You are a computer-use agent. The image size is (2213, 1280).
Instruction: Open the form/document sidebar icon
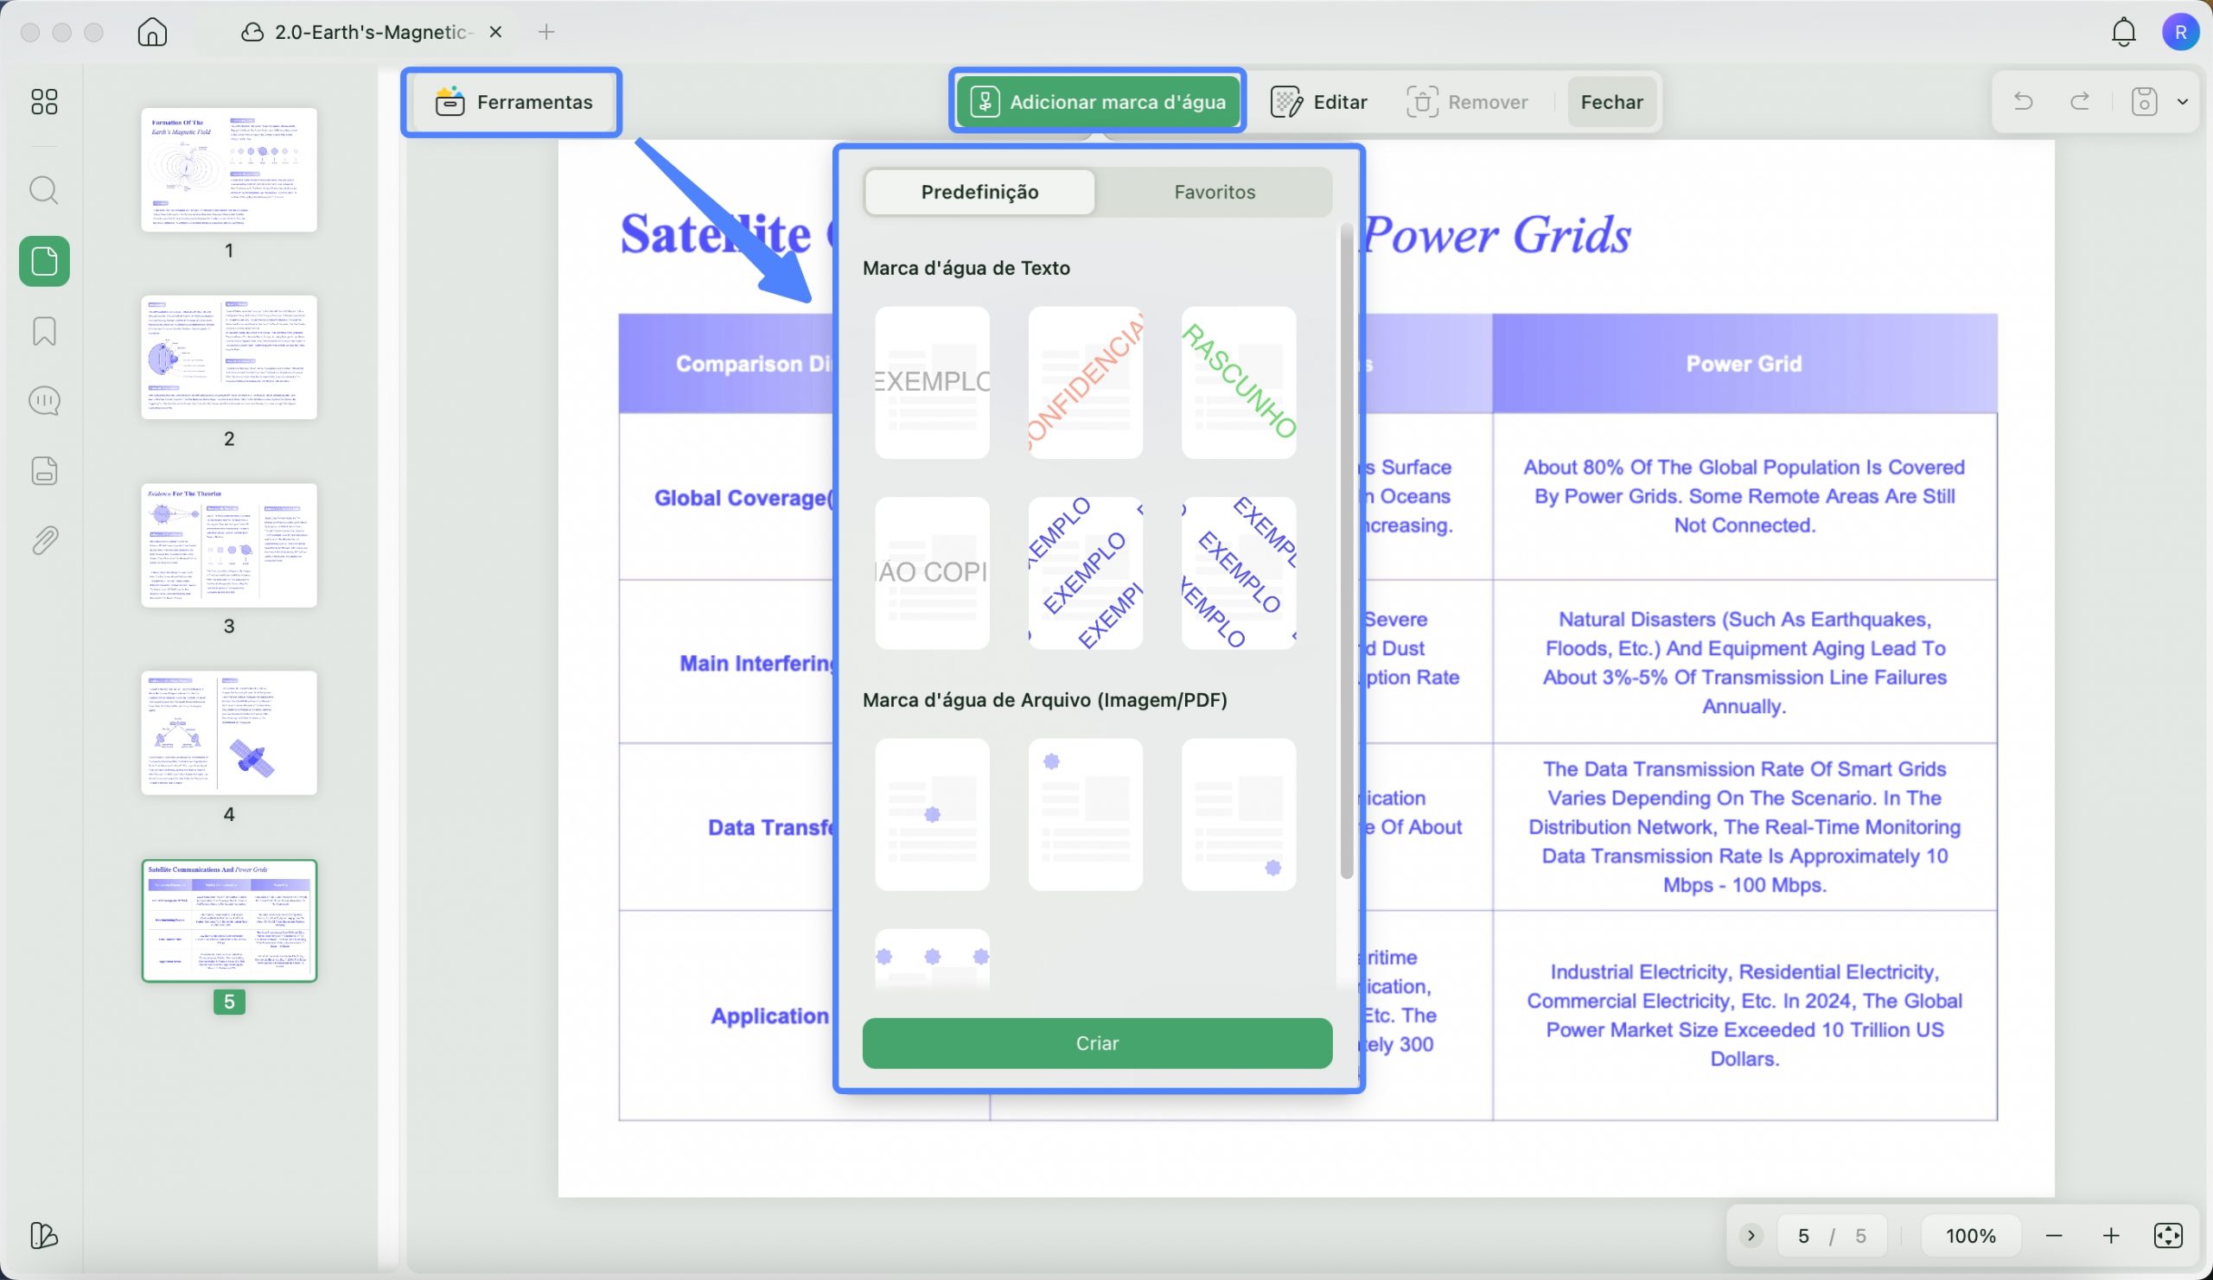(44, 470)
